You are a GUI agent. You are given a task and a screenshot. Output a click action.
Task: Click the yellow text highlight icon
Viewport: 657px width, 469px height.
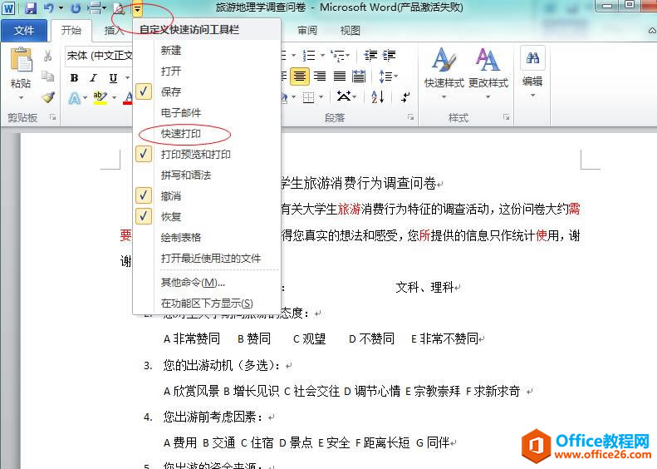[x=100, y=98]
